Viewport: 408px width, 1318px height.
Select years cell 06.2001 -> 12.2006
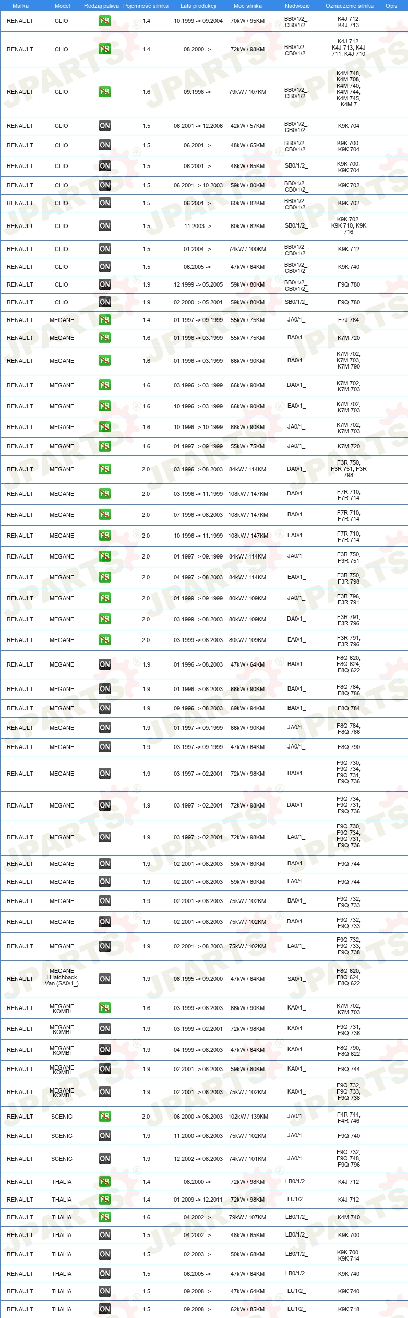click(x=198, y=126)
